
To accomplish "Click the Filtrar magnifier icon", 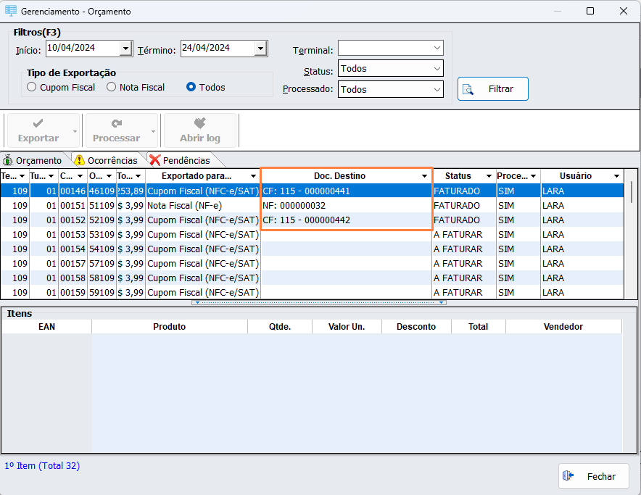I will pyautogui.click(x=468, y=89).
